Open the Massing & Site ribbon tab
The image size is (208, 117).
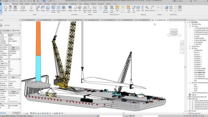point(63,4)
